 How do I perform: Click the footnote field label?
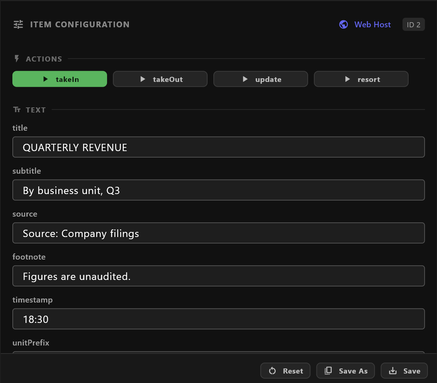tap(29, 257)
